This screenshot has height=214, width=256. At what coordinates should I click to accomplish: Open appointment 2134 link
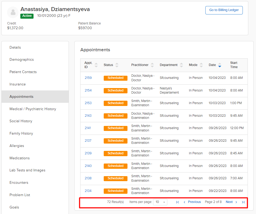(x=88, y=191)
